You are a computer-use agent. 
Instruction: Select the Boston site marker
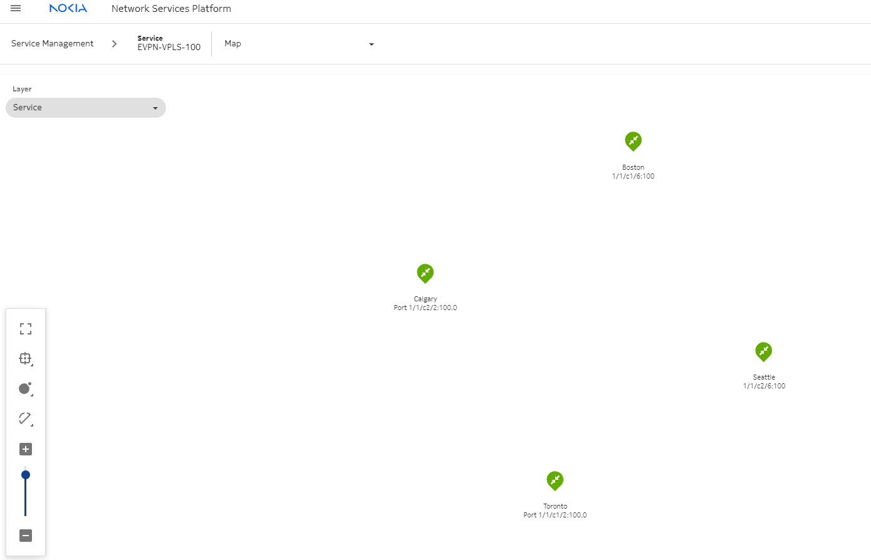click(633, 141)
